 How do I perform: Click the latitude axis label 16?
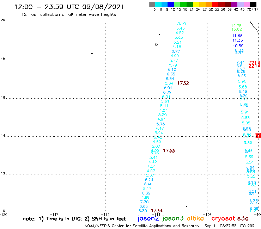click(x=3, y=98)
